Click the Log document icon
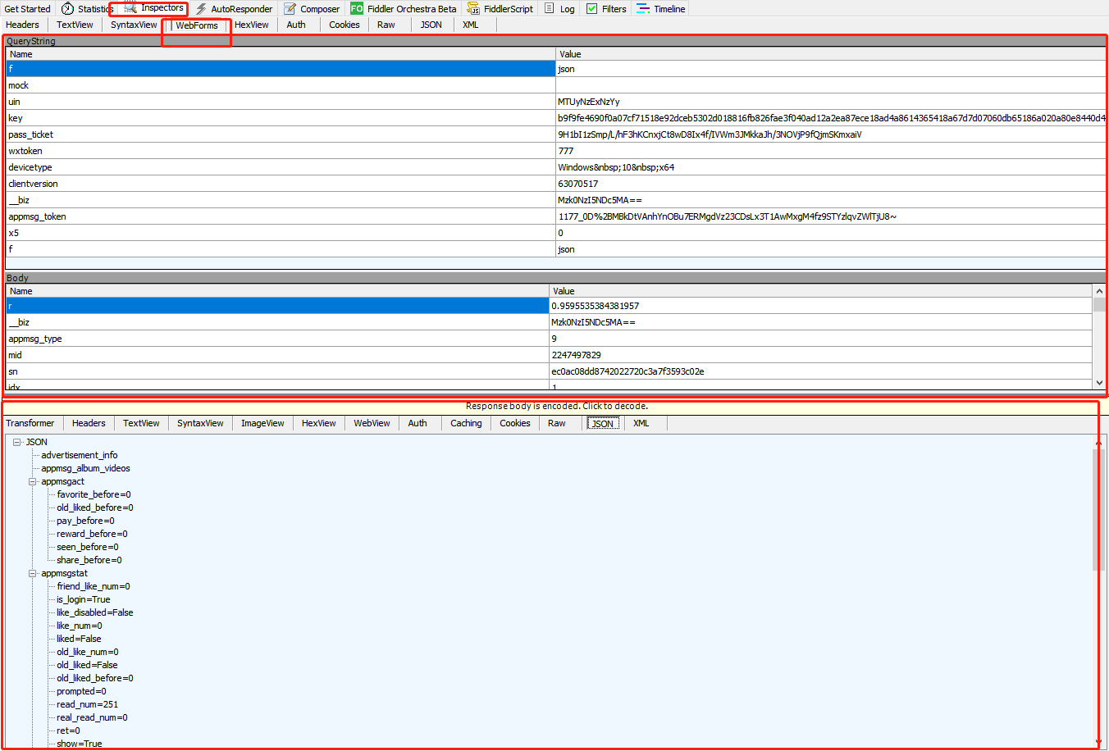1109x751 pixels. point(550,8)
